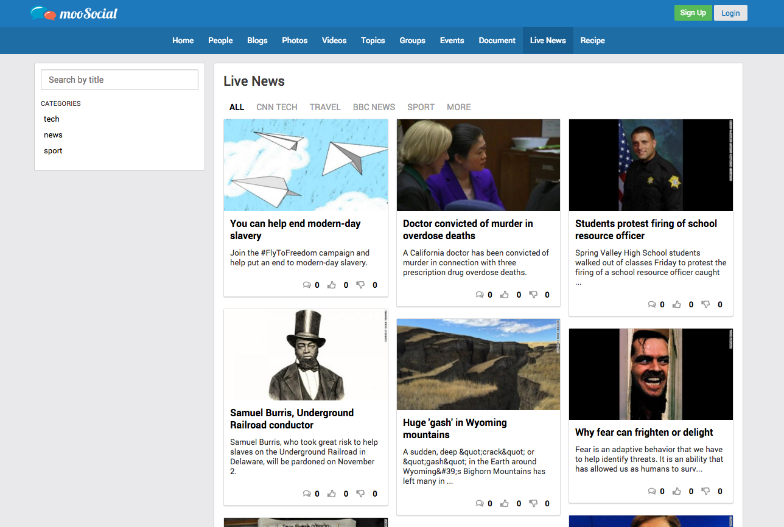Comment icon on Why fear card

tap(652, 491)
